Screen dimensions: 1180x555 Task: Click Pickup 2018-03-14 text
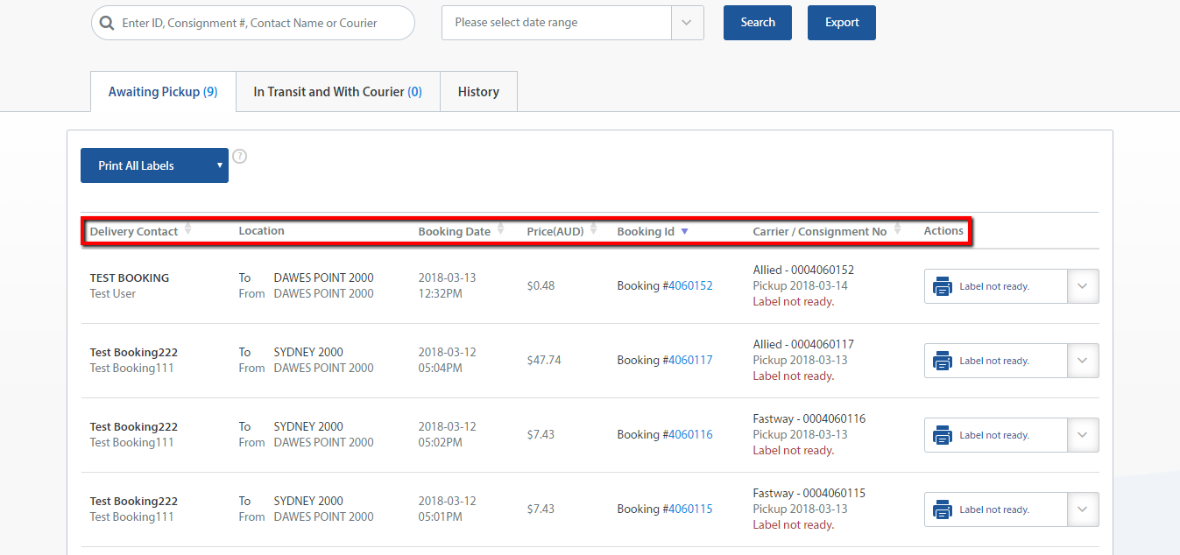[801, 286]
